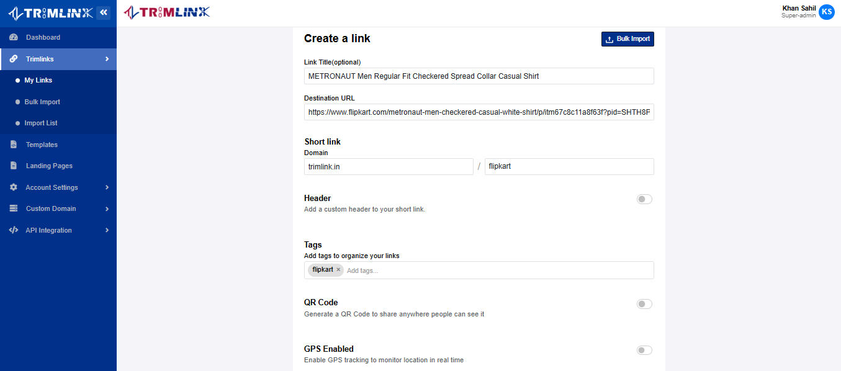Click 'Enable GPS tracking to monitor location' text
The image size is (841, 371).
coord(384,360)
